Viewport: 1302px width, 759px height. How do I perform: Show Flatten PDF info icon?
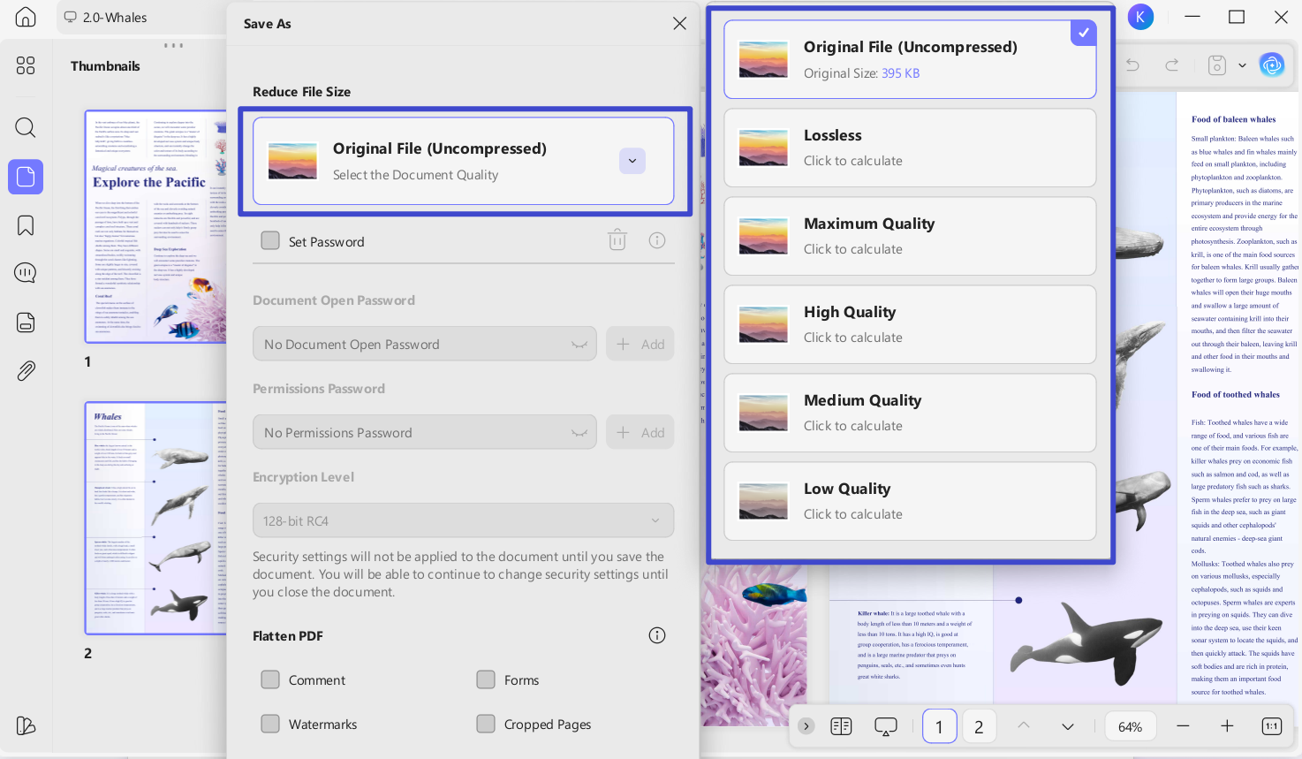click(657, 635)
